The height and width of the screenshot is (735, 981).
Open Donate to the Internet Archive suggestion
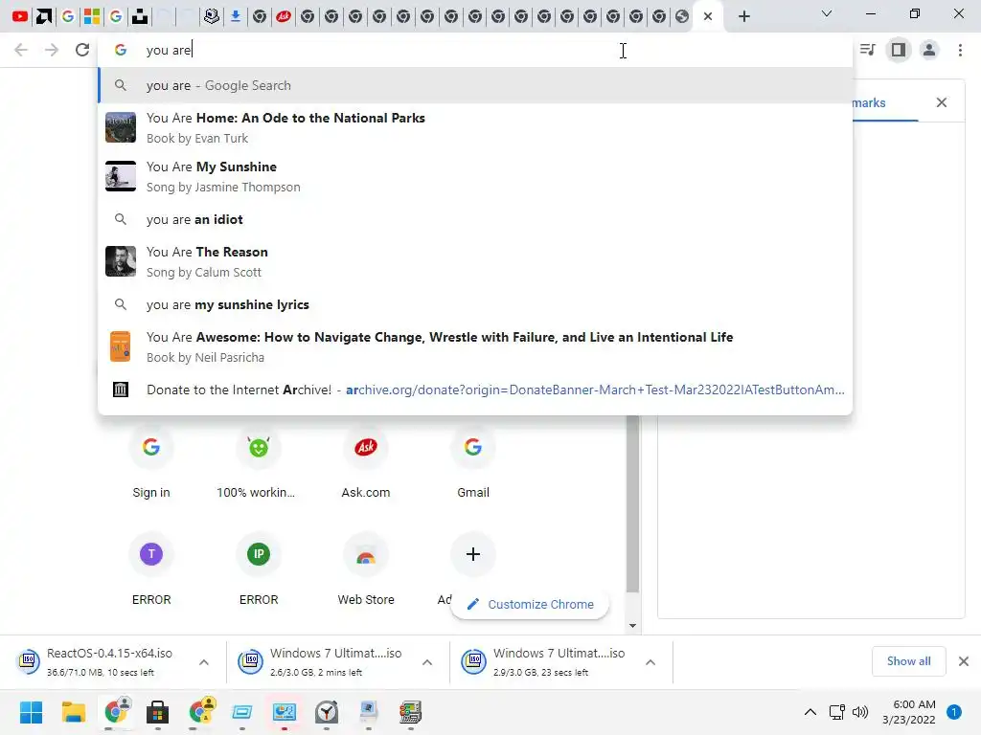click(475, 390)
